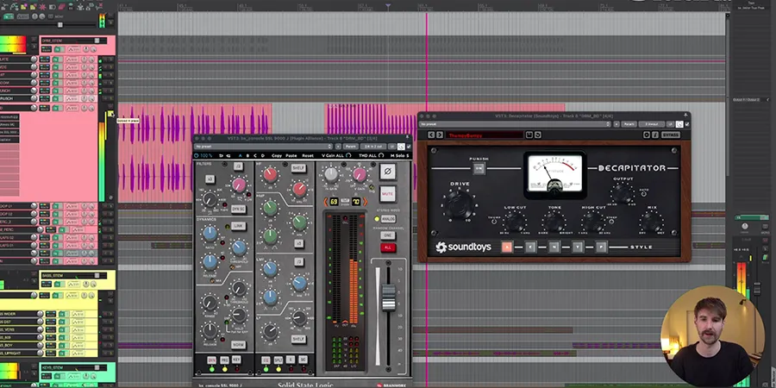
Task: Open the Decapitator in/out routing dropdown
Action: pos(651,124)
